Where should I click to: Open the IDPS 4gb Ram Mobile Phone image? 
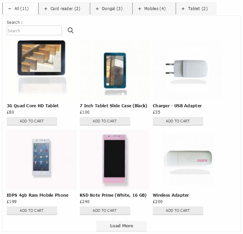[x=41, y=160]
